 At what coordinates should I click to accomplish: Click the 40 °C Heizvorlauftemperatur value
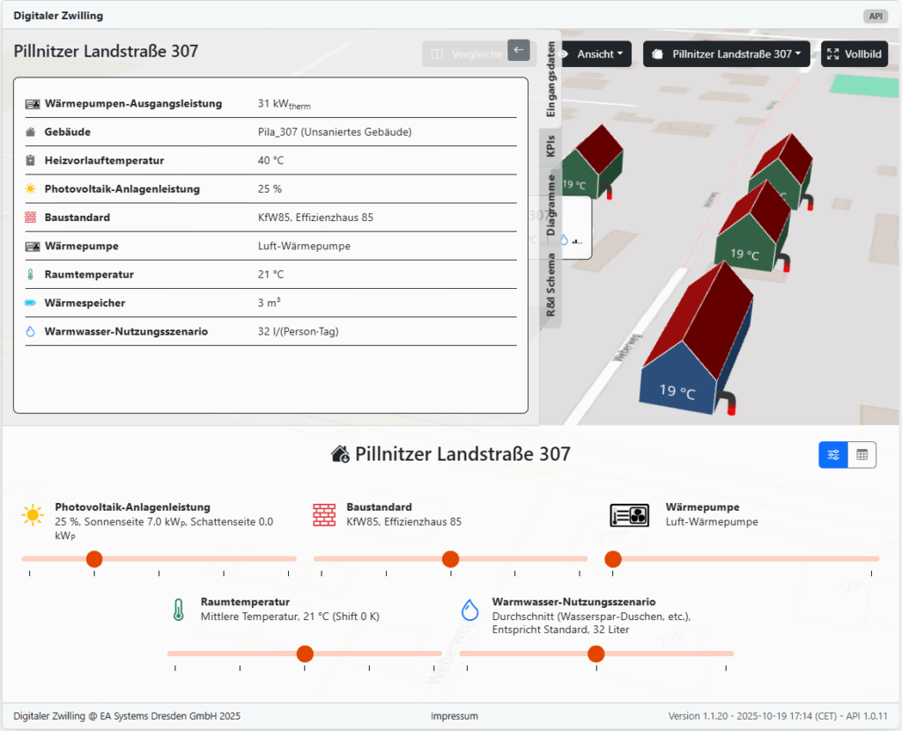tap(270, 160)
